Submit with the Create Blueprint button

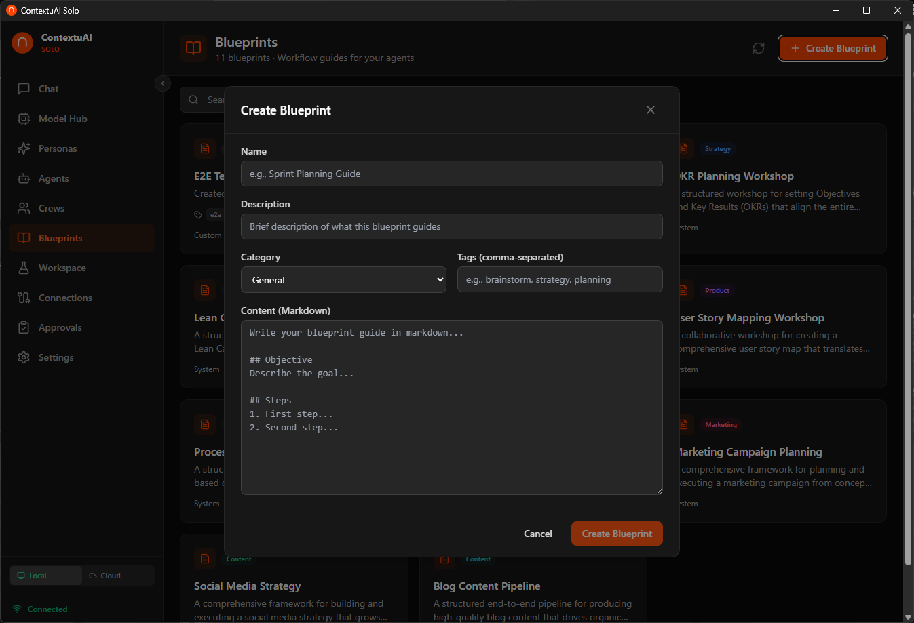point(616,534)
